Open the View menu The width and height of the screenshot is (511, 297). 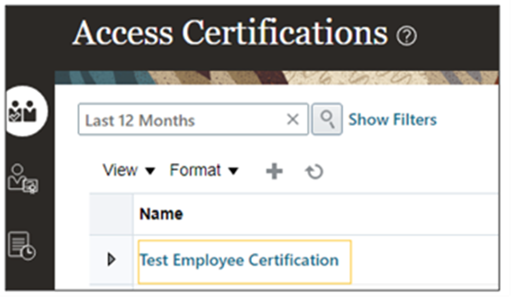pyautogui.click(x=129, y=170)
